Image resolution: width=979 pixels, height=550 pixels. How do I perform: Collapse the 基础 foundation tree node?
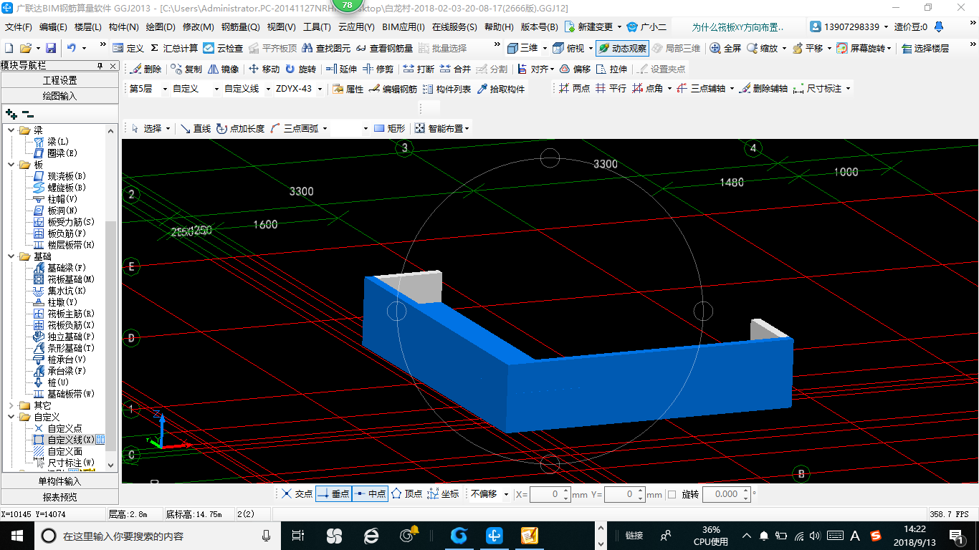pyautogui.click(x=11, y=256)
